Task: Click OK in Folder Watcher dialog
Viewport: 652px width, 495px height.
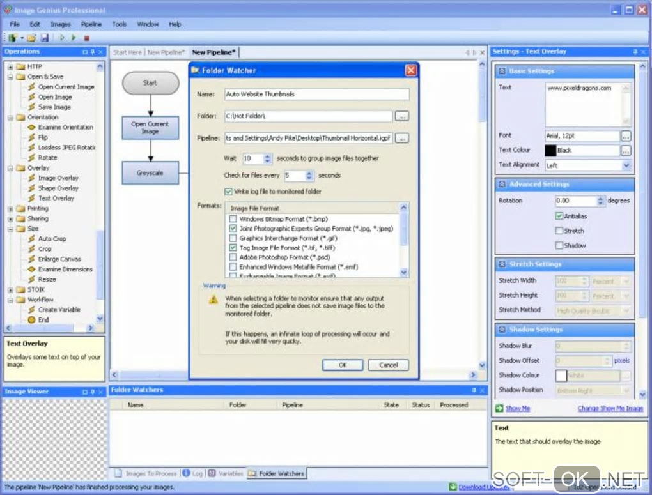Action: pyautogui.click(x=343, y=365)
